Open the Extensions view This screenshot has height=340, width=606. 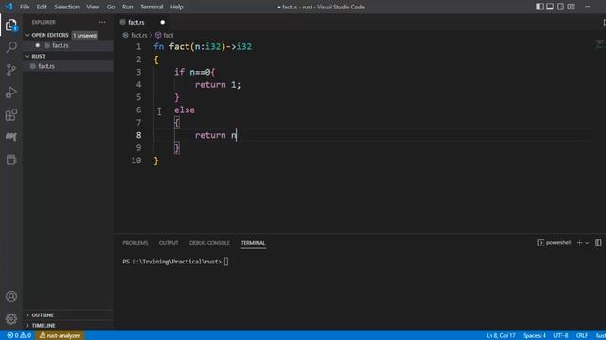point(11,115)
